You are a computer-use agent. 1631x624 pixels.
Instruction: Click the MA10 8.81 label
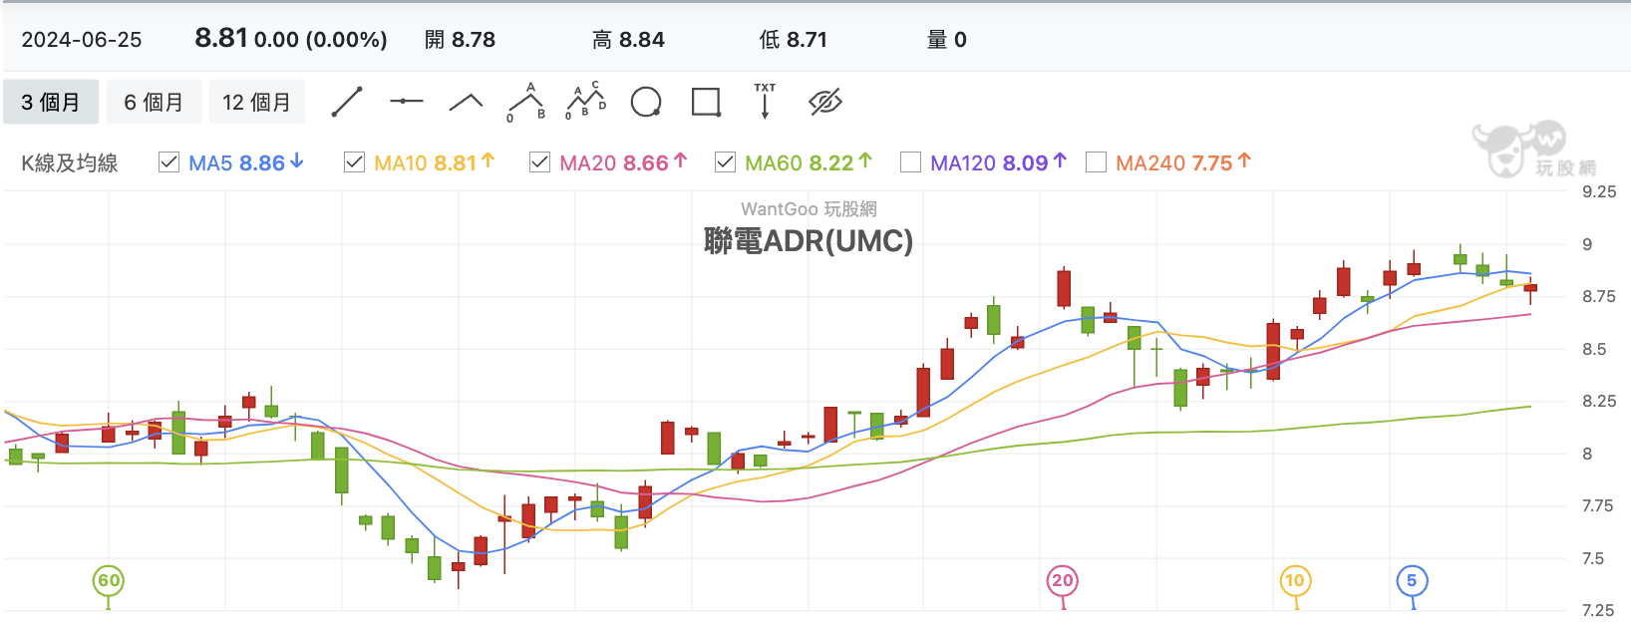pos(435,162)
